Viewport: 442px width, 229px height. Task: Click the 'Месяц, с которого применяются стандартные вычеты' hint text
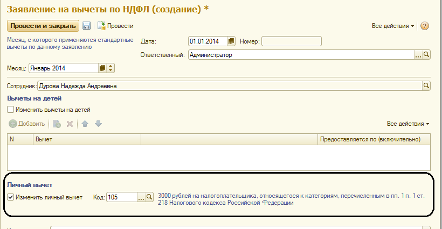click(x=70, y=43)
